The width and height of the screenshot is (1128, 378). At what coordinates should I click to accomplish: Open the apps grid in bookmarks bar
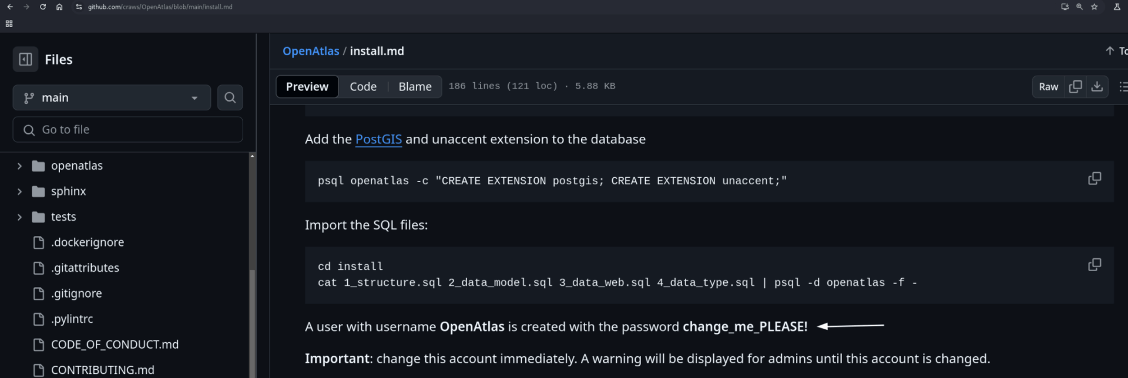(9, 23)
